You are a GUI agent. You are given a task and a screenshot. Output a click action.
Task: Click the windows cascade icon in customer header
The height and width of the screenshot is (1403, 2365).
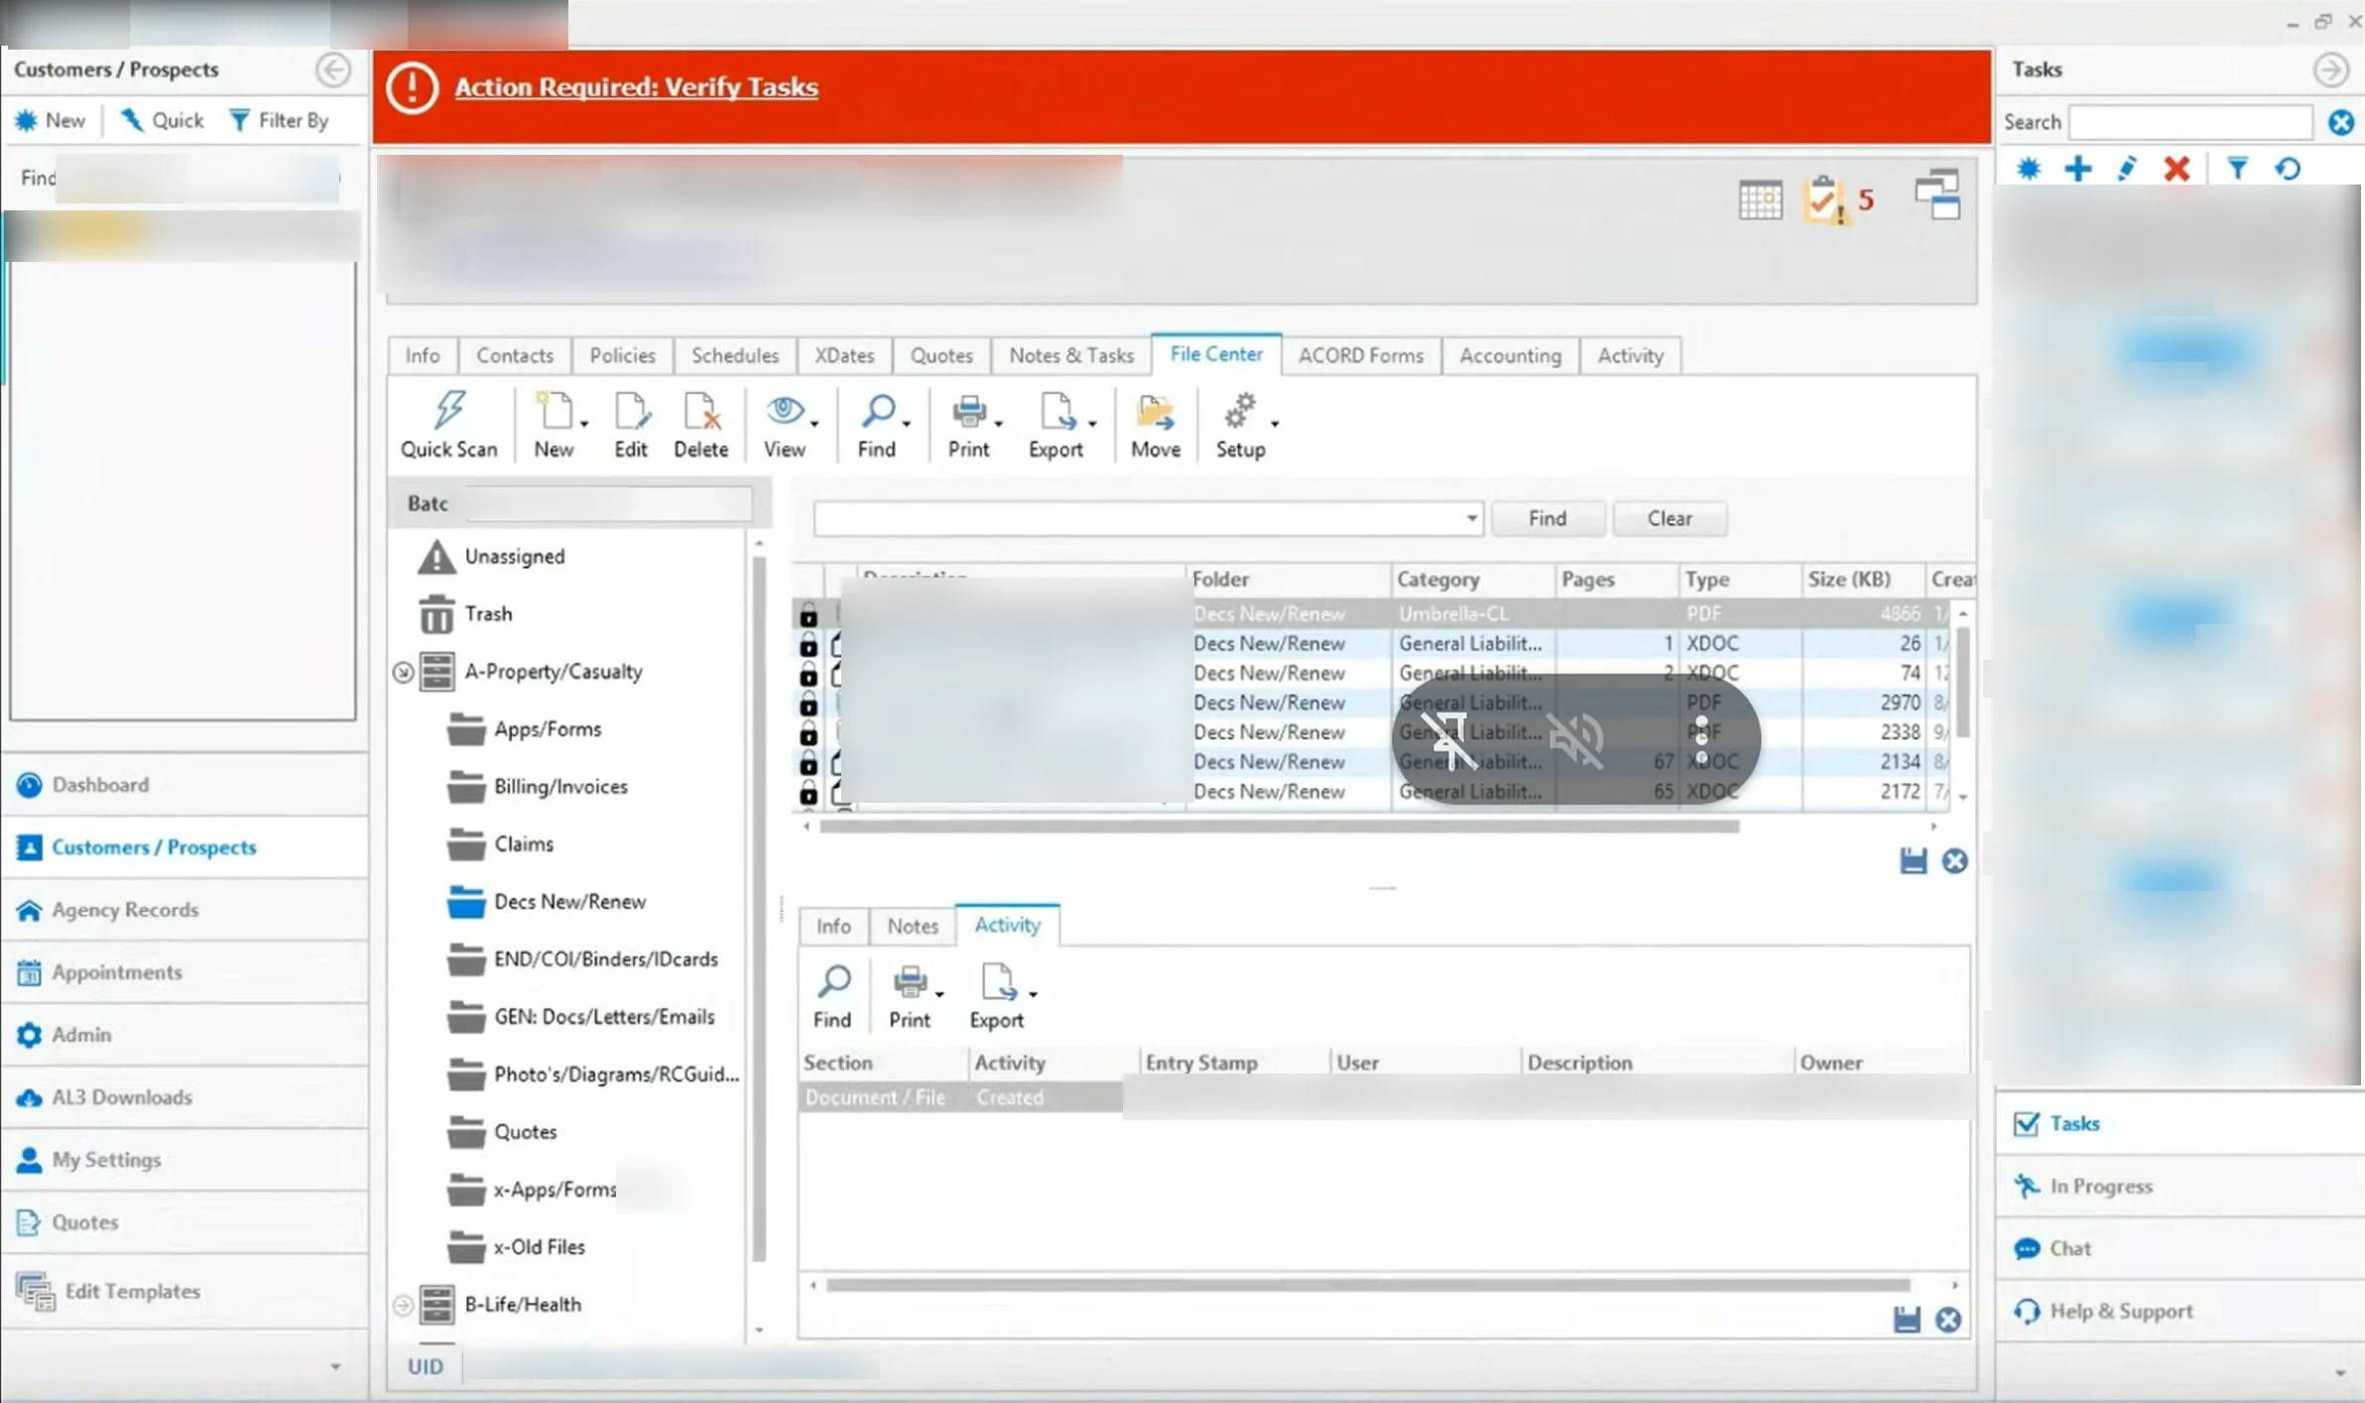pos(1937,194)
